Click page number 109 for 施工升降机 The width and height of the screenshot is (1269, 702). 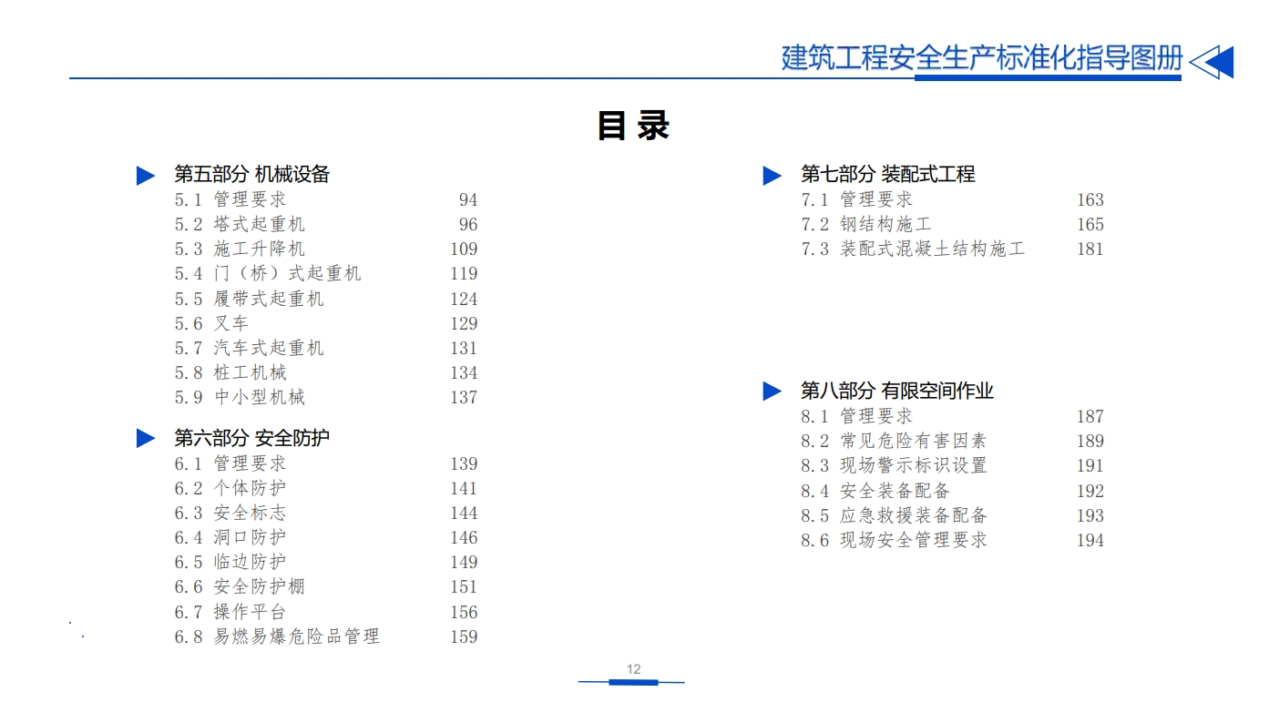(464, 249)
